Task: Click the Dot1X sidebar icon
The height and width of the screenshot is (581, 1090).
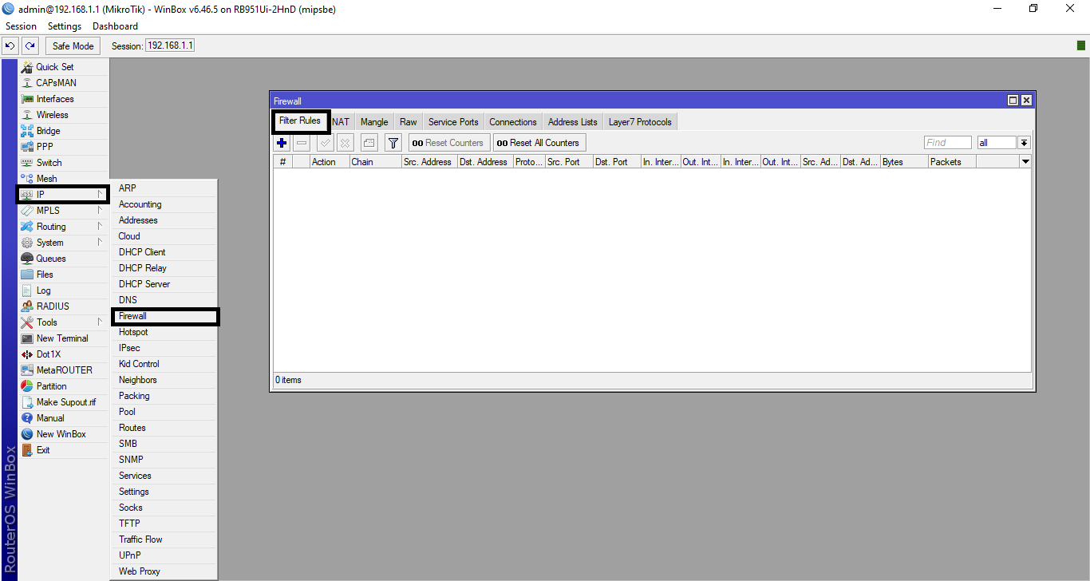Action: [27, 354]
